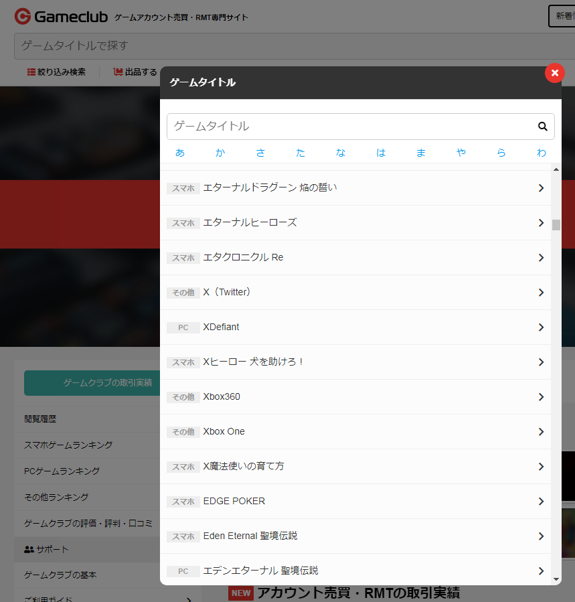Open the EDGE POKER row chevron

pyautogui.click(x=541, y=502)
